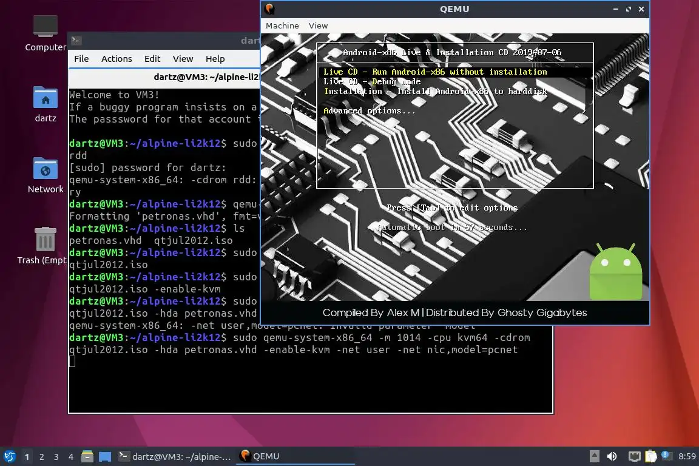Activate the dartz@VM3 terminal taskbar entry
The image size is (699, 466).
tap(175, 456)
